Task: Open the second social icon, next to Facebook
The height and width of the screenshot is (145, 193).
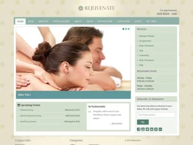Action: point(143,129)
